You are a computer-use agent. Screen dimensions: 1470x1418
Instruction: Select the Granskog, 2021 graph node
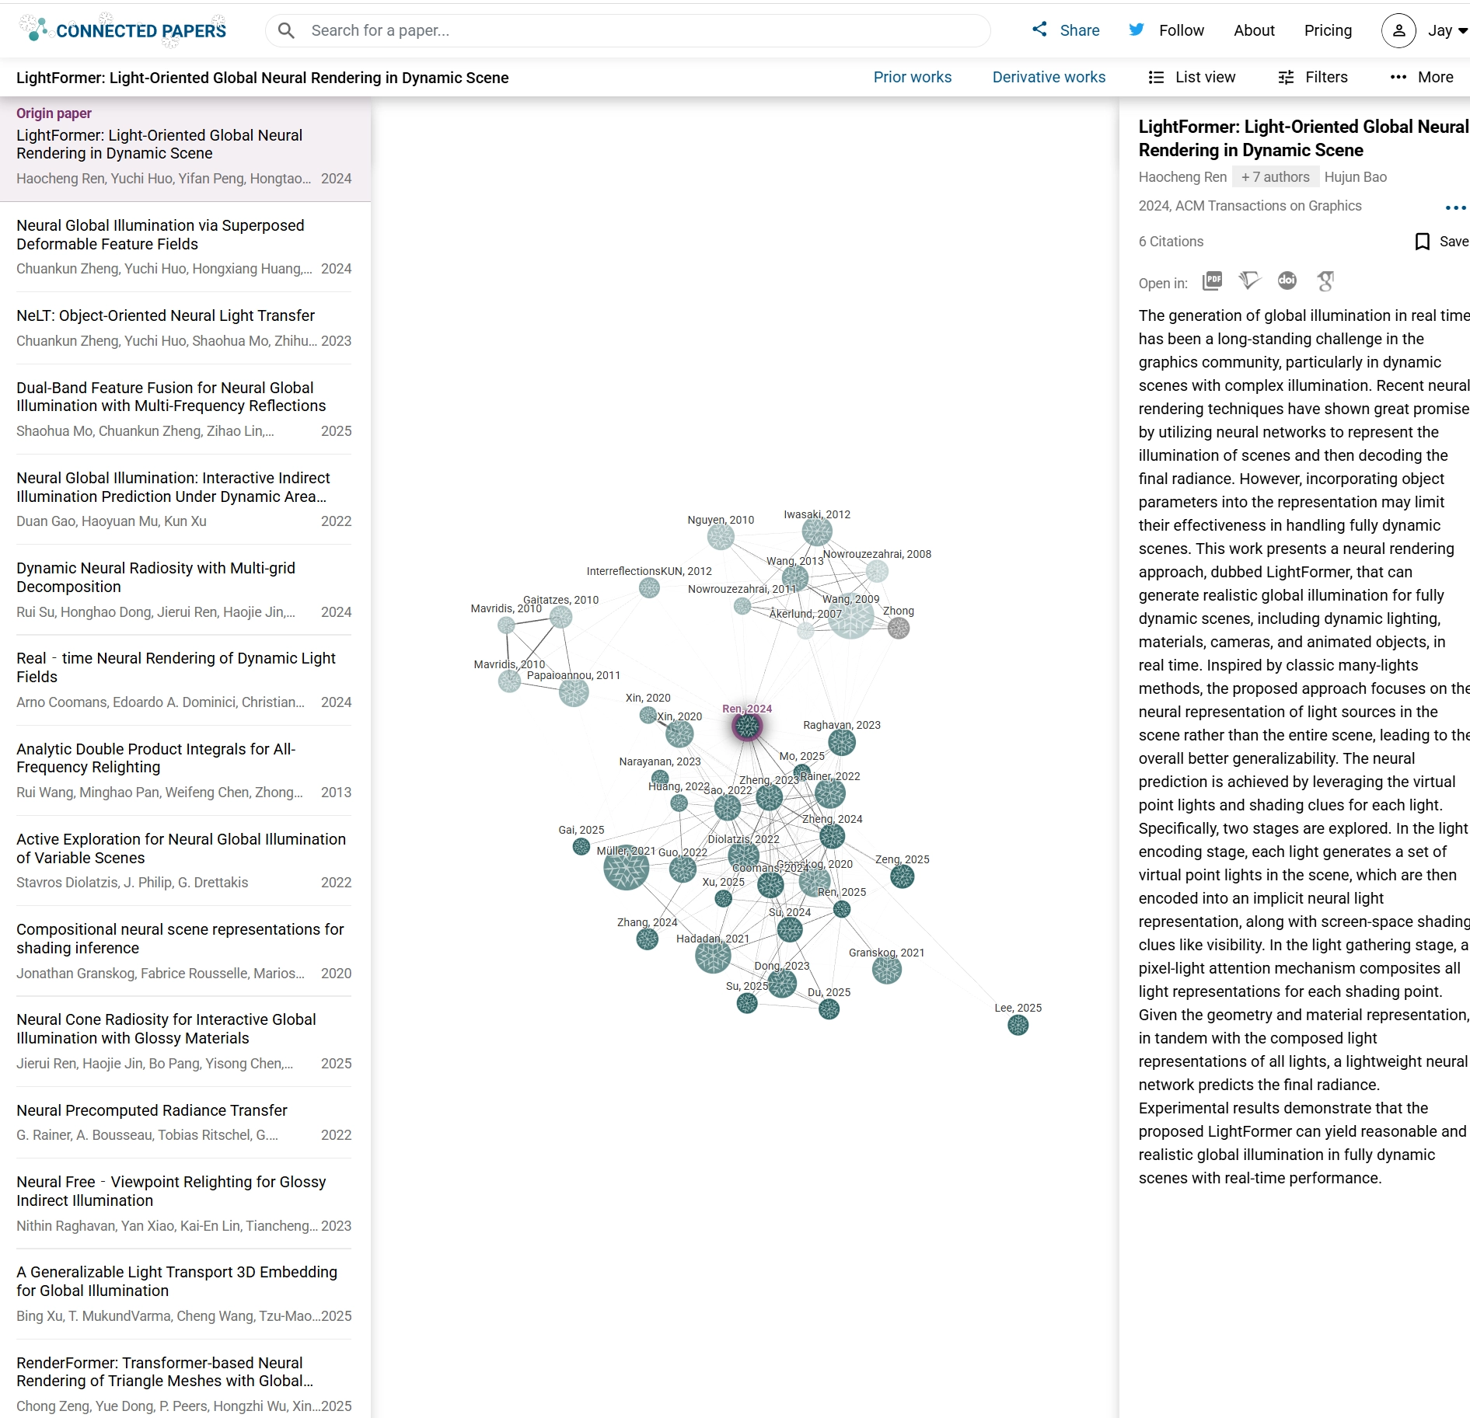click(887, 970)
